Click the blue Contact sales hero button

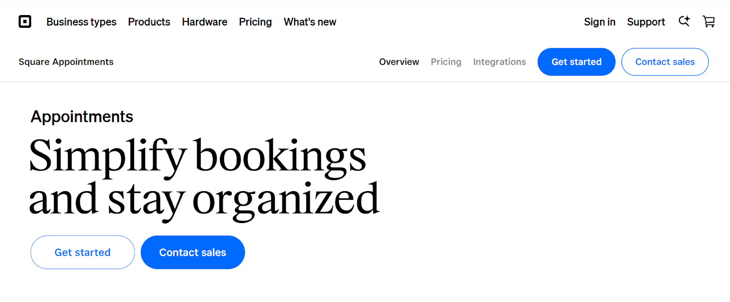(x=193, y=252)
